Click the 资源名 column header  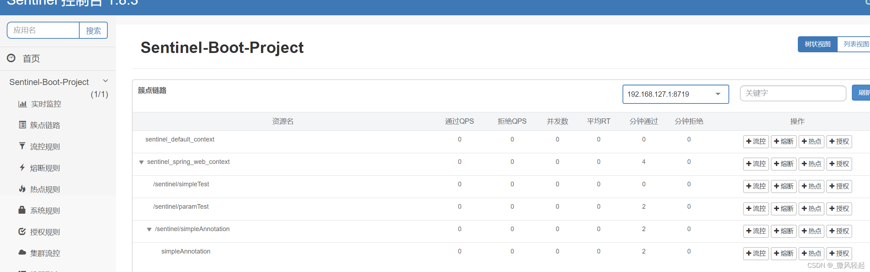pyautogui.click(x=283, y=121)
